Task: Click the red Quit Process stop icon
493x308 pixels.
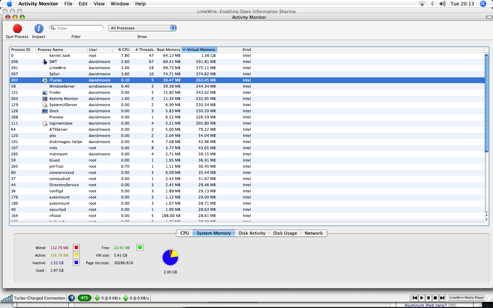Action: click(x=17, y=28)
